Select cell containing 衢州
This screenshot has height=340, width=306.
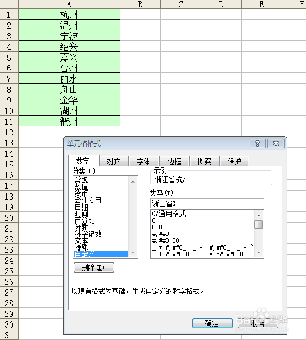pyautogui.click(x=69, y=121)
